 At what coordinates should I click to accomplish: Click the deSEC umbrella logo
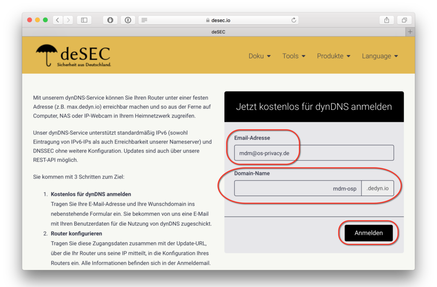[x=73, y=56]
